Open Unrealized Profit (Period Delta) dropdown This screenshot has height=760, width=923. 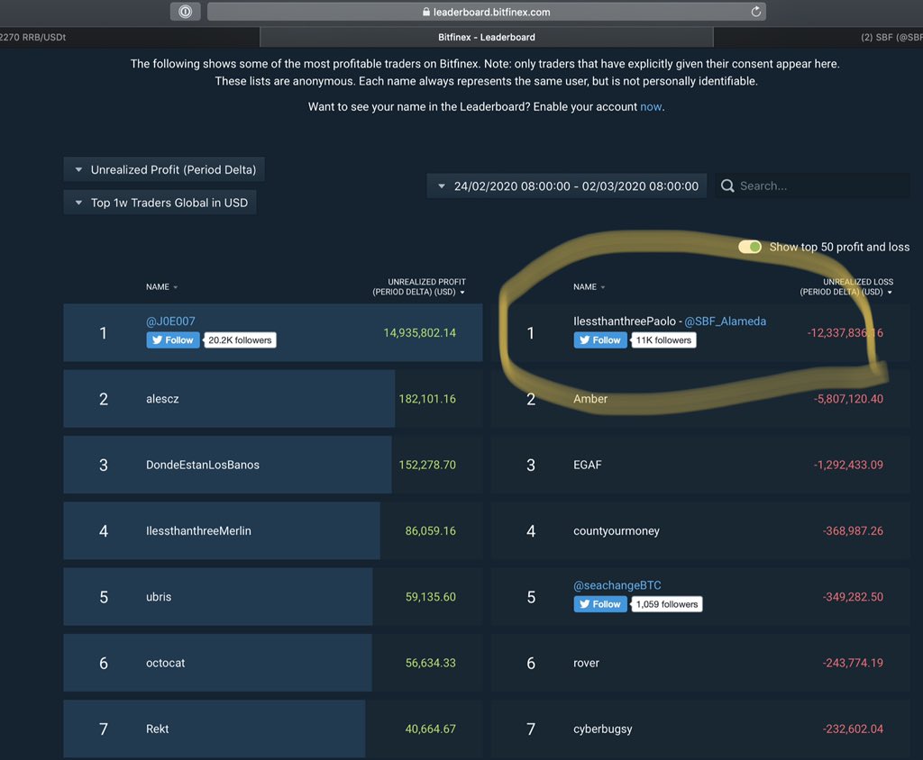pyautogui.click(x=164, y=169)
